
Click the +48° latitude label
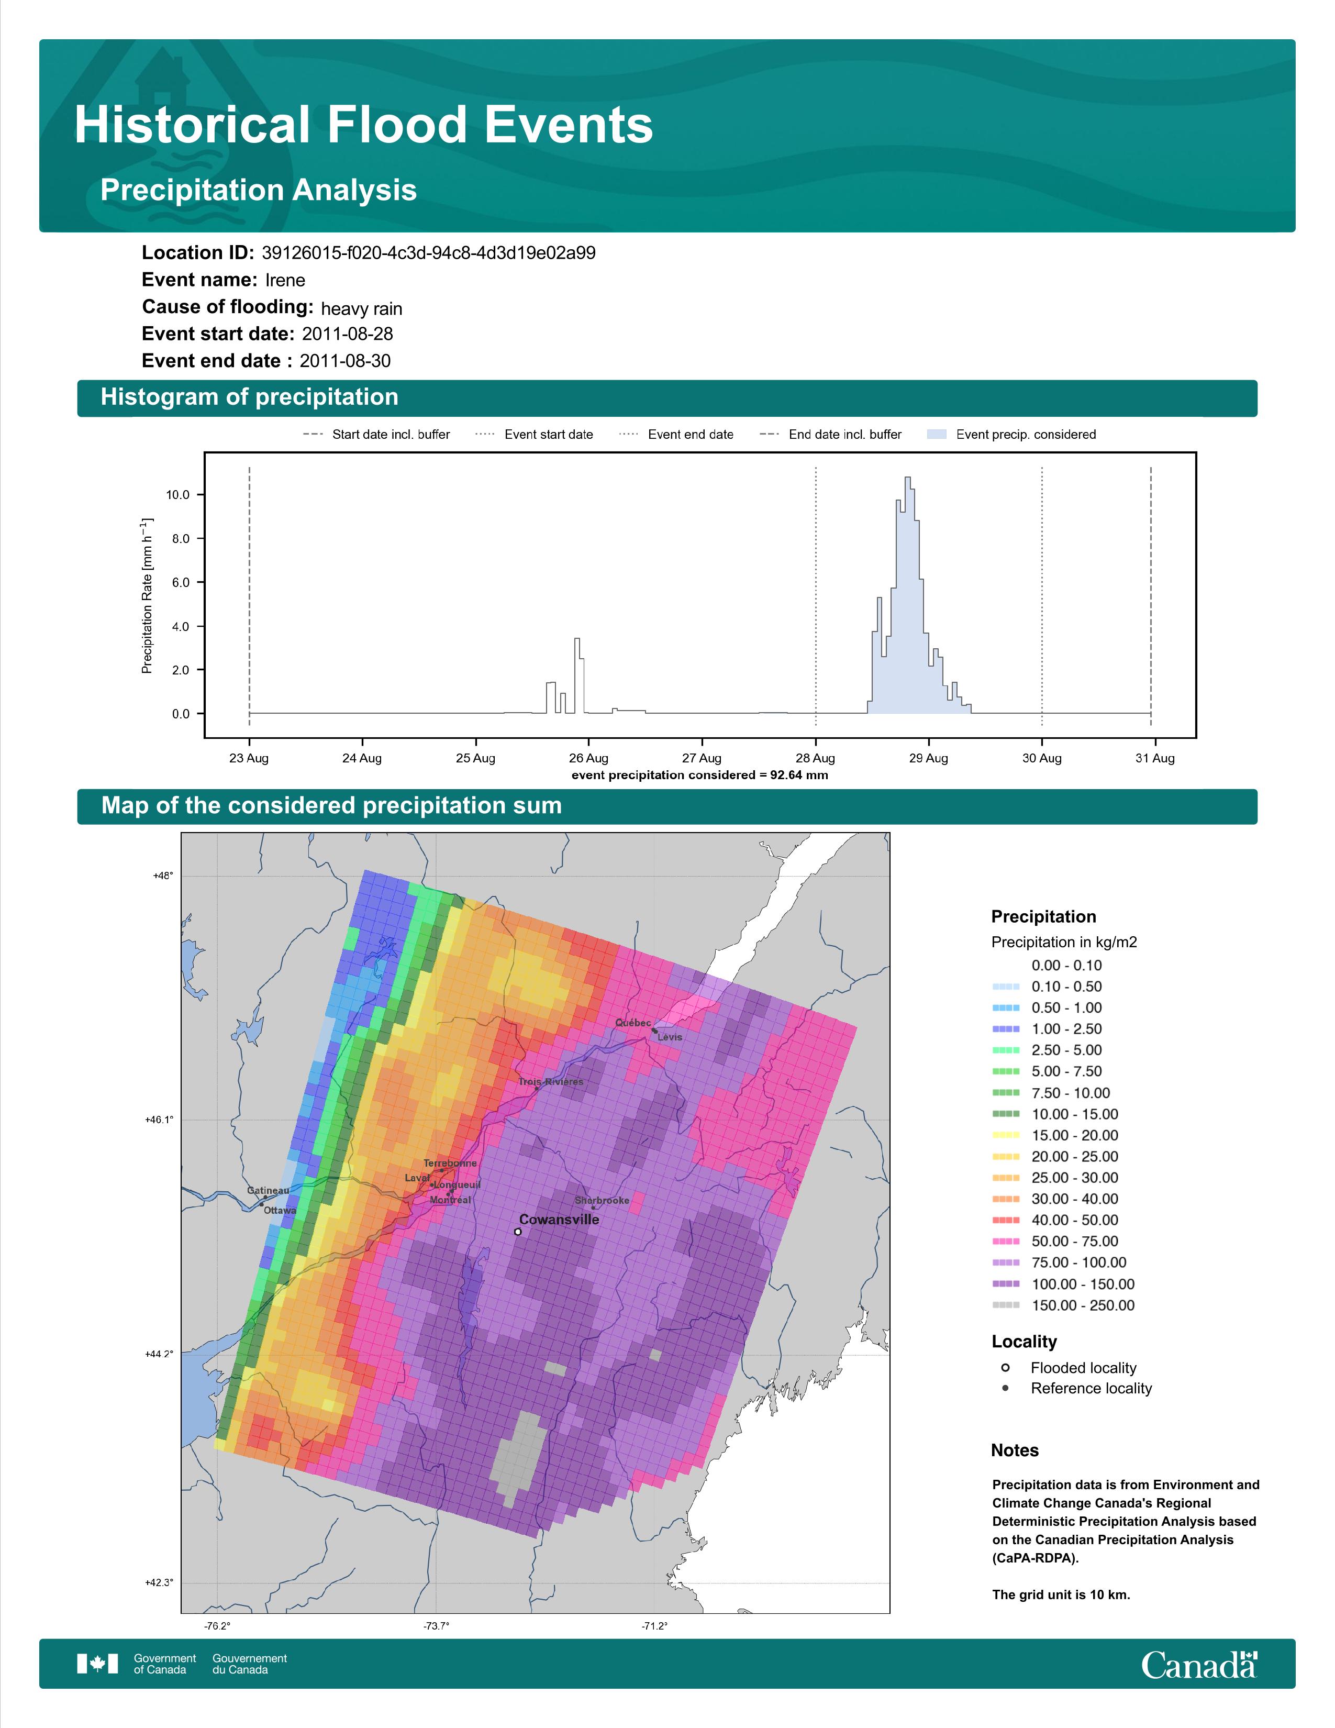pyautogui.click(x=163, y=876)
